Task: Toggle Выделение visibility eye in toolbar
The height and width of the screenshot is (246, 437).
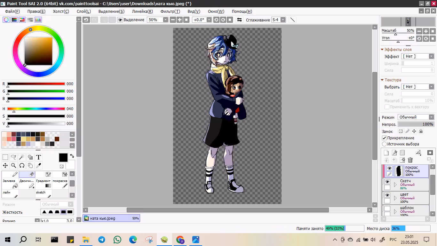Action: (120, 20)
